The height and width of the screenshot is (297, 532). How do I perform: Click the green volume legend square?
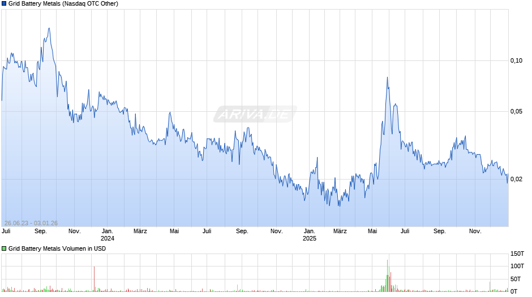click(x=4, y=248)
